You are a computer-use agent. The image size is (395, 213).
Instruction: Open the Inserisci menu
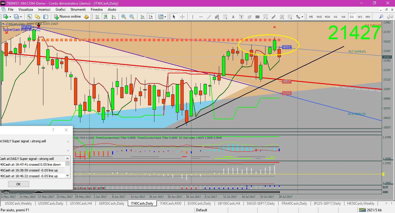(44, 10)
